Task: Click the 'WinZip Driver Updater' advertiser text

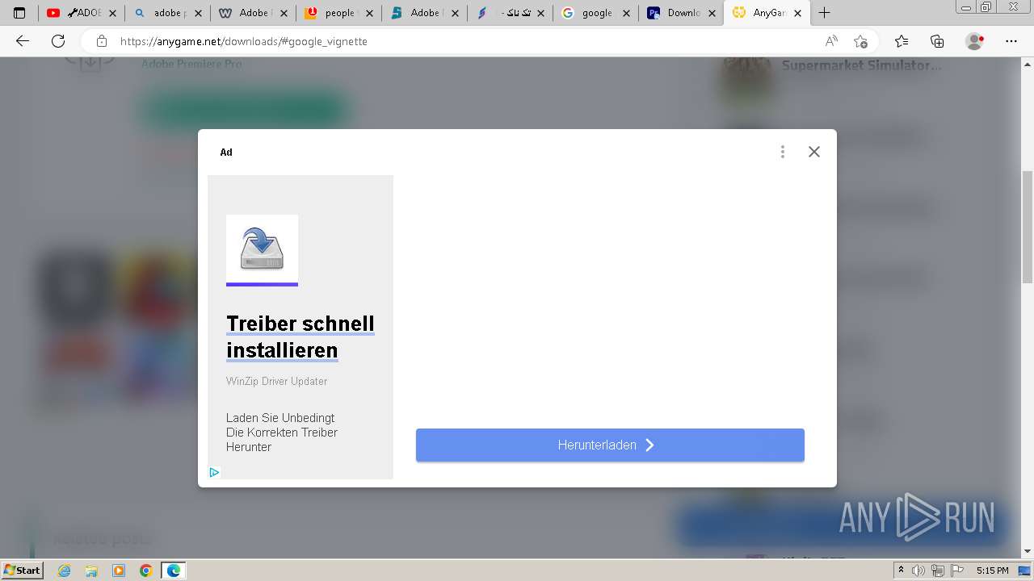Action: pyautogui.click(x=277, y=381)
